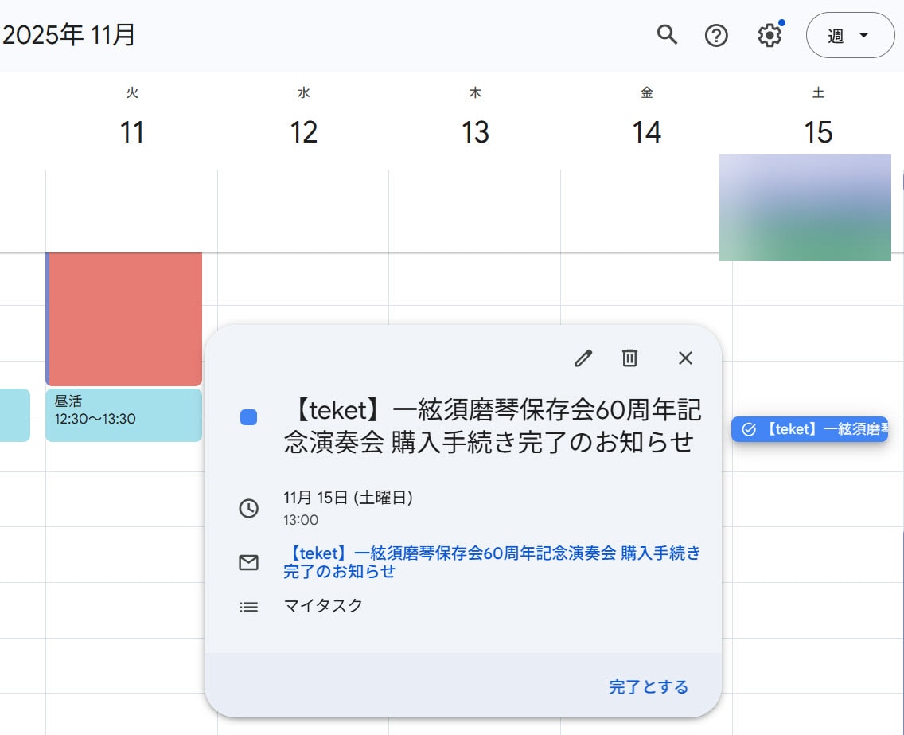
Task: Click the blue color square beside the task title
Action: [x=248, y=417]
